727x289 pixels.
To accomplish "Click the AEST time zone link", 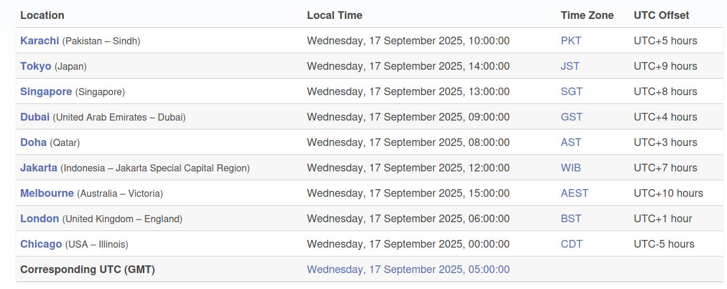I will [574, 193].
